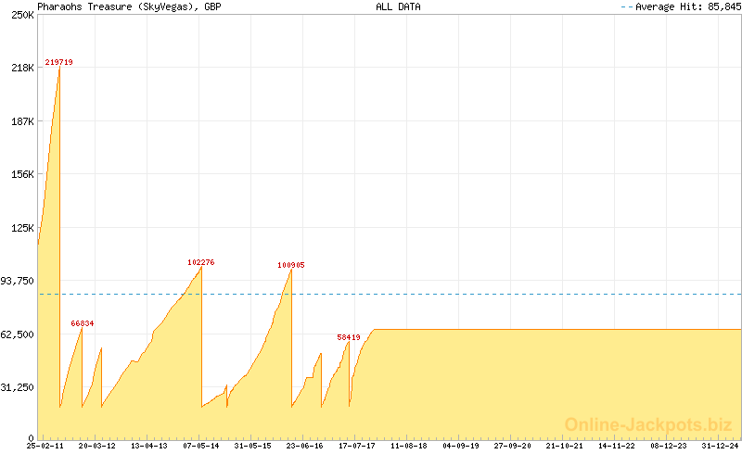Click the 250K y-axis label

point(22,15)
